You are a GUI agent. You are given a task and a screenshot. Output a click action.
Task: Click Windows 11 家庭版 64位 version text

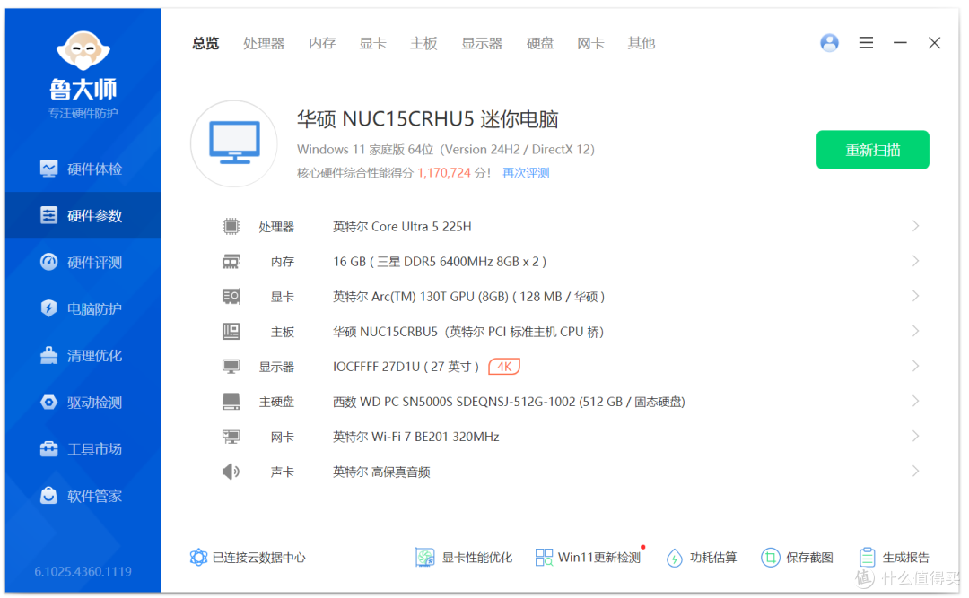point(446,150)
